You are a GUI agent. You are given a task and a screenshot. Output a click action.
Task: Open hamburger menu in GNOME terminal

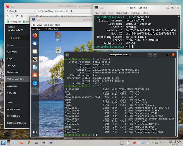[155, 55]
